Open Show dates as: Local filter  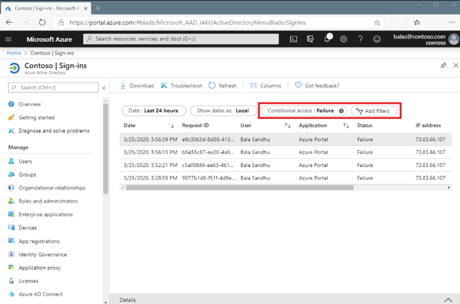click(x=224, y=111)
